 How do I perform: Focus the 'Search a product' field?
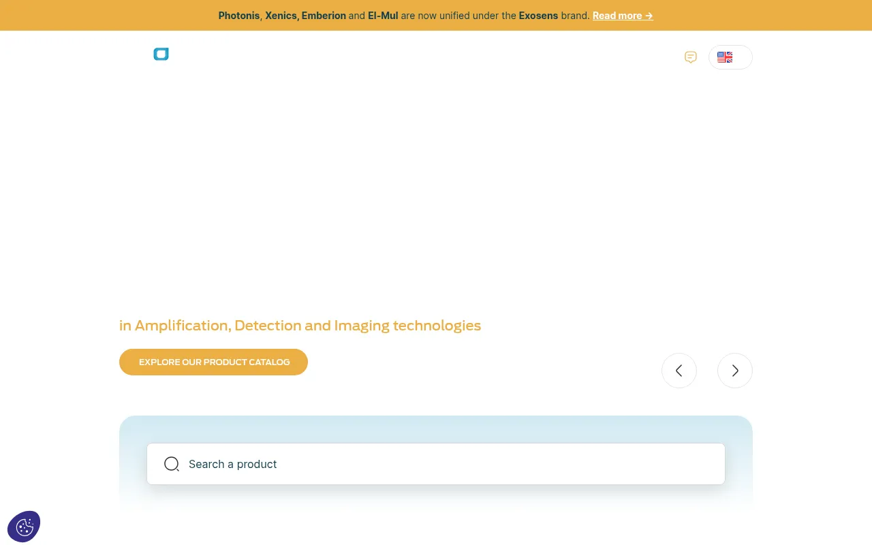click(x=436, y=464)
